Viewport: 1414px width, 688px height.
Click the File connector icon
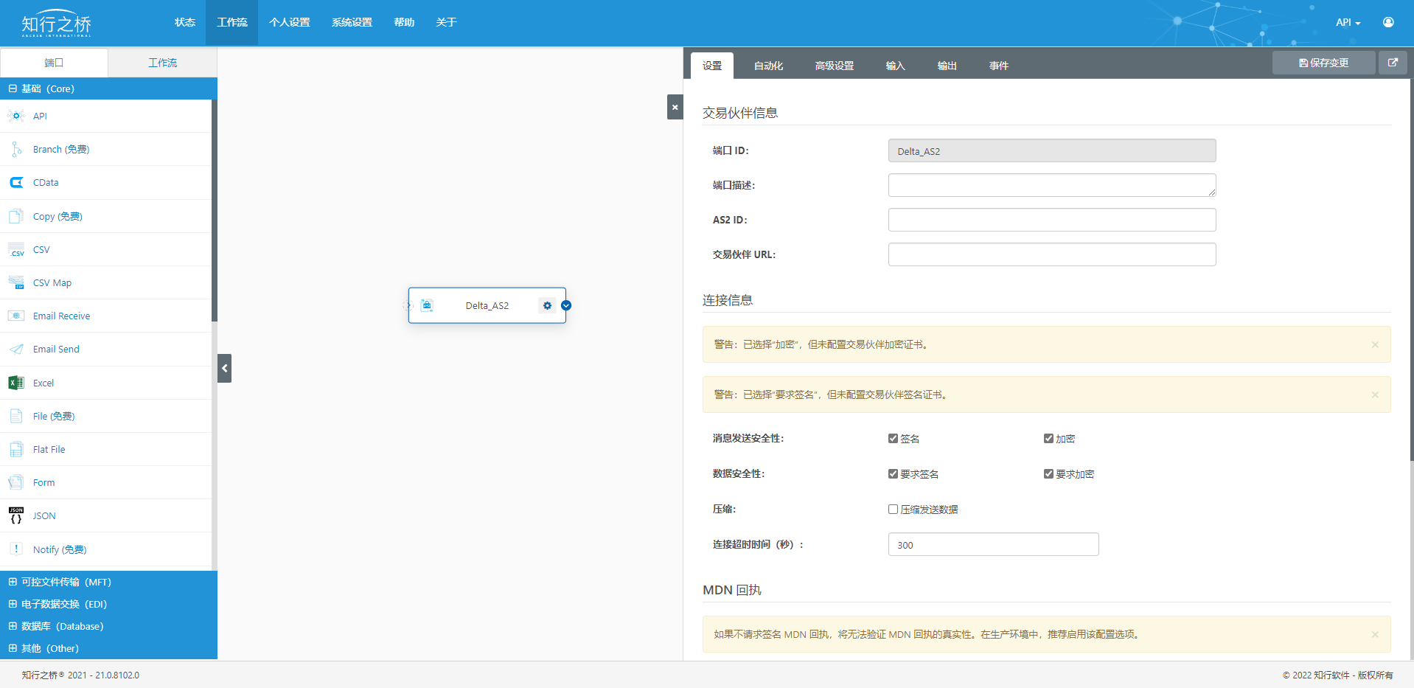[16, 416]
